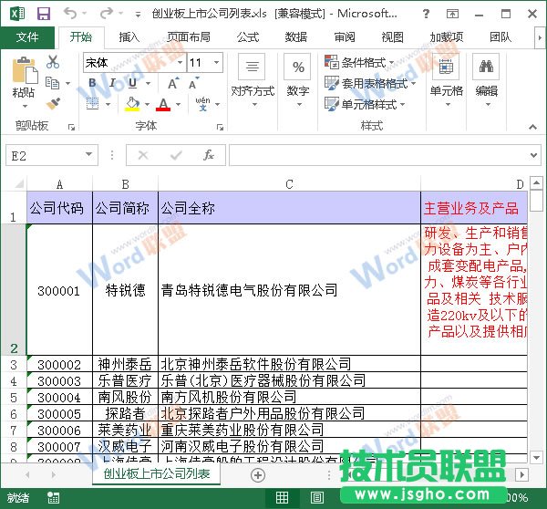Click the wén phonetic guide icon
The height and width of the screenshot is (509, 547).
click(202, 104)
